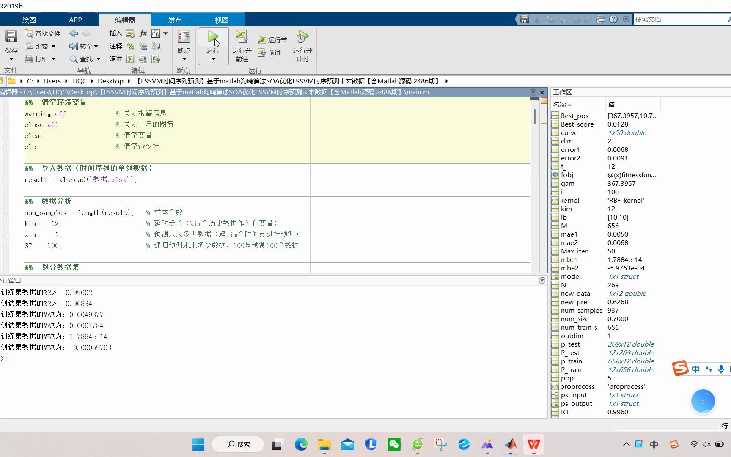Click the green % comment icon
Screen dimensions: 731x457
pyautogui.click(x=130, y=46)
